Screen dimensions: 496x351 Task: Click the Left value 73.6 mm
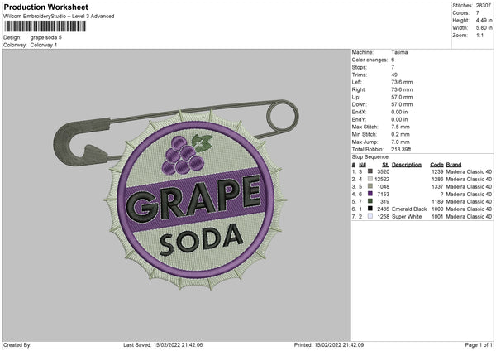[x=402, y=82]
